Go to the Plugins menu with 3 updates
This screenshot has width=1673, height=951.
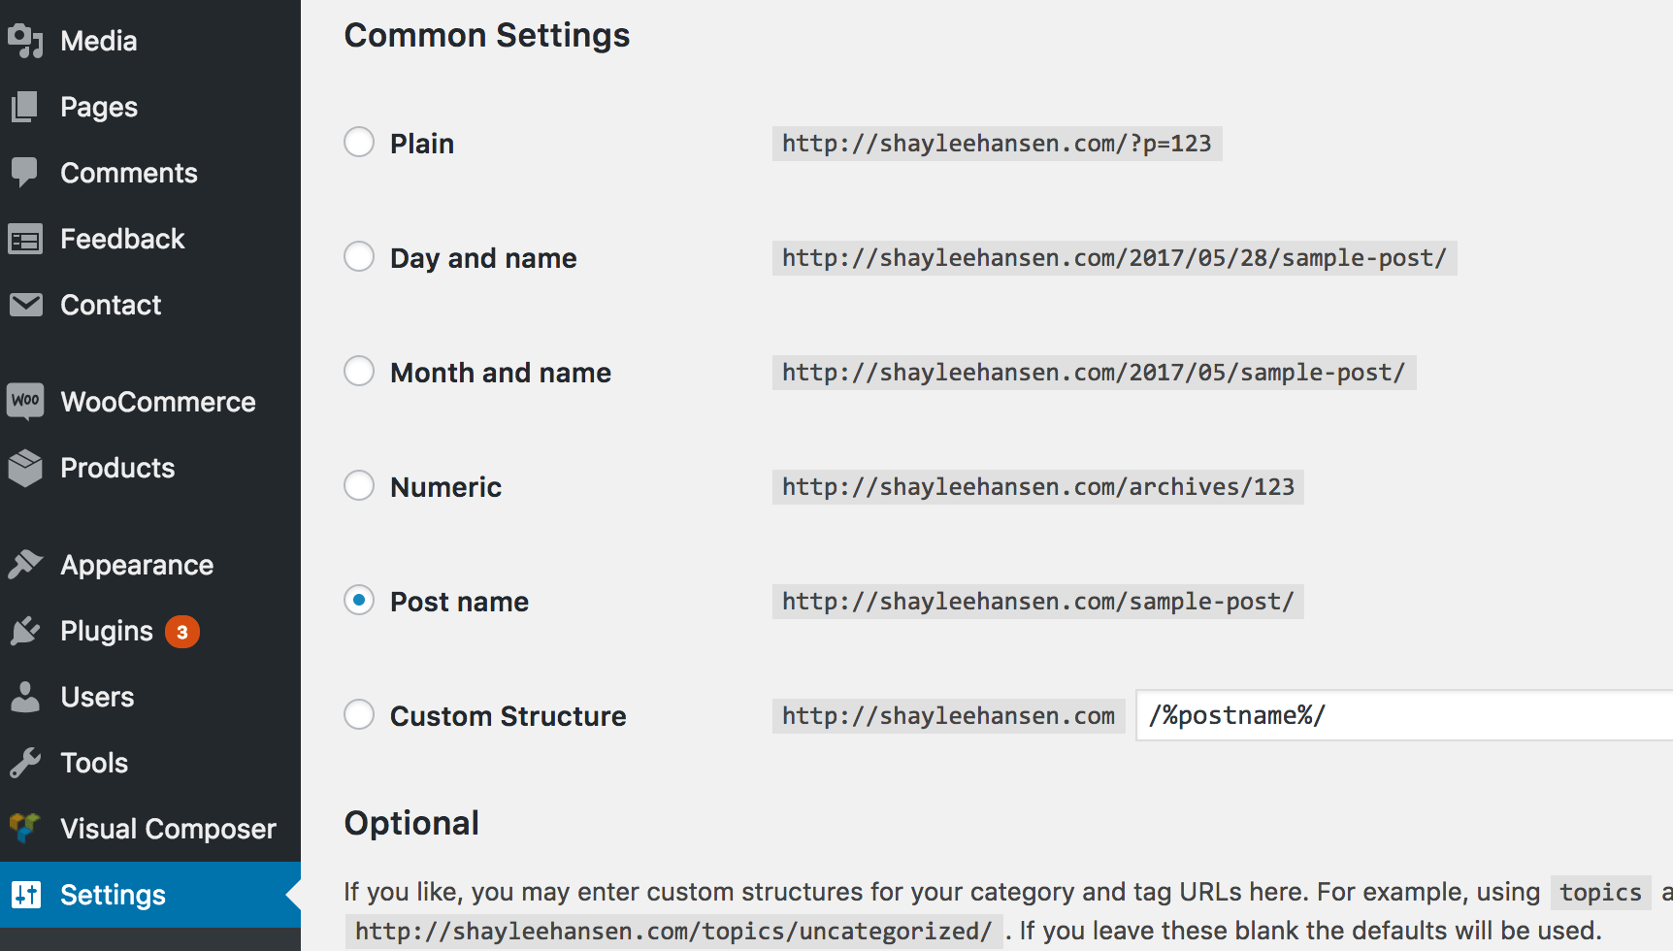[x=107, y=631]
